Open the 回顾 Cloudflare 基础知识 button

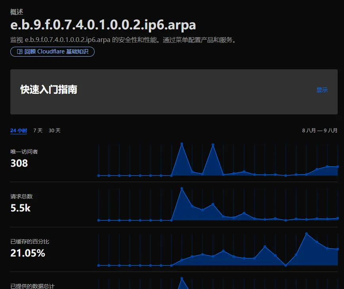52,51
